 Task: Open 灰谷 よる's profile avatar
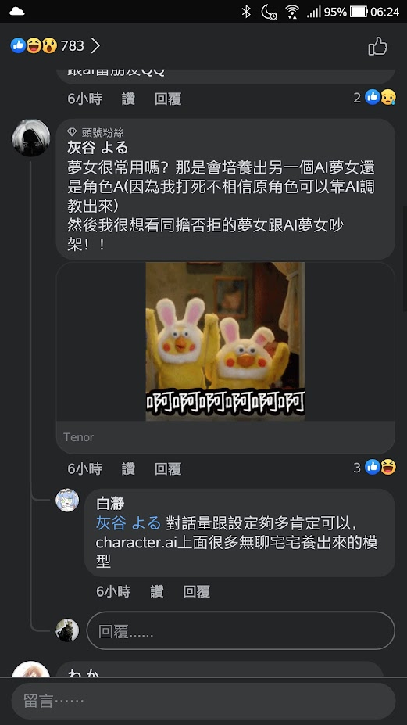coord(30,138)
